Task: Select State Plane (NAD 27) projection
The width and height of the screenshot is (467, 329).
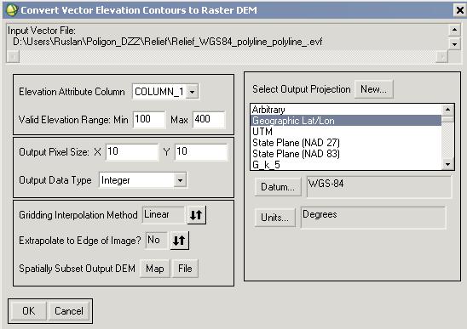Action: pos(346,143)
